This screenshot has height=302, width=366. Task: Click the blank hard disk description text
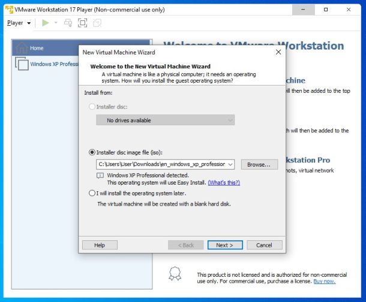pyautogui.click(x=164, y=204)
